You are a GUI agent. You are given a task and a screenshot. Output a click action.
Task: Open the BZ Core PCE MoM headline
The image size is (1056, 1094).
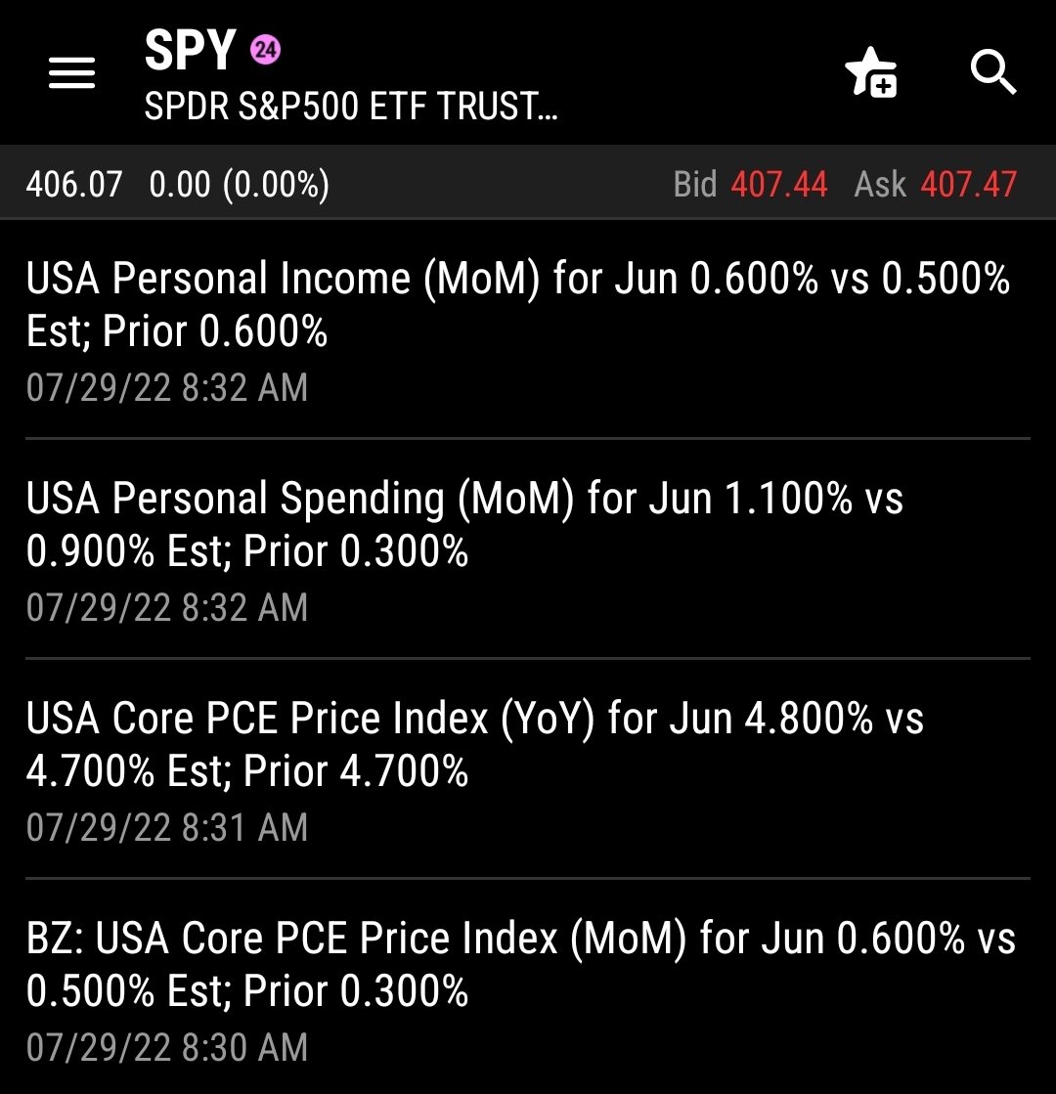520,965
